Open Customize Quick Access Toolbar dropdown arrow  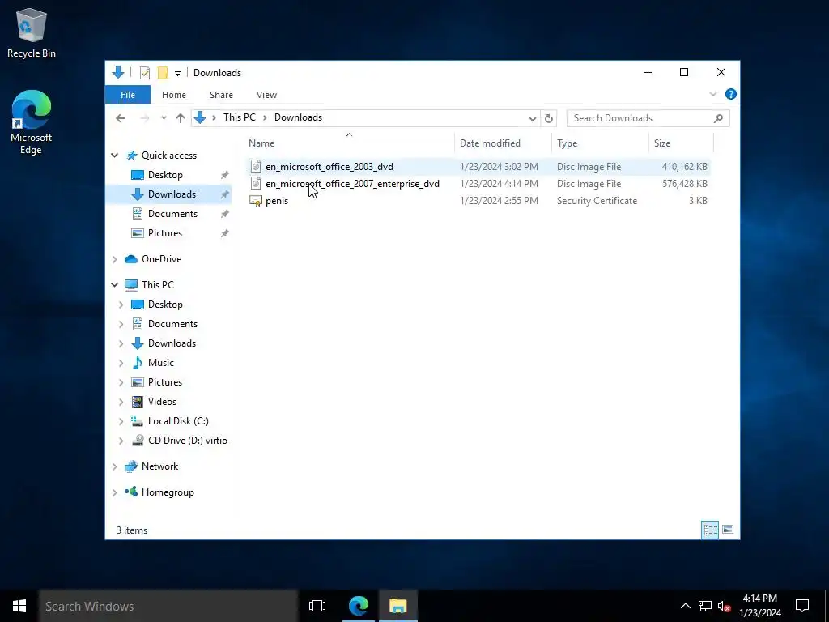coord(177,74)
